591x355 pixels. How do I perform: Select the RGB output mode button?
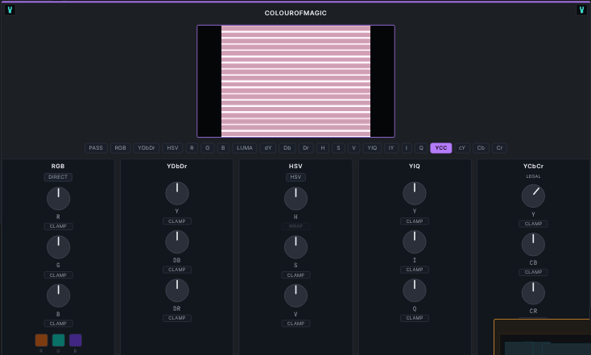pos(120,148)
